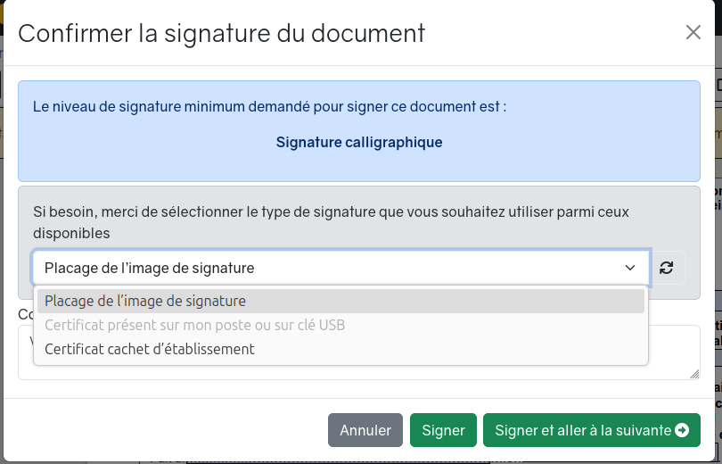
Task: Click the partially hidden comment field label
Action: coord(25,314)
